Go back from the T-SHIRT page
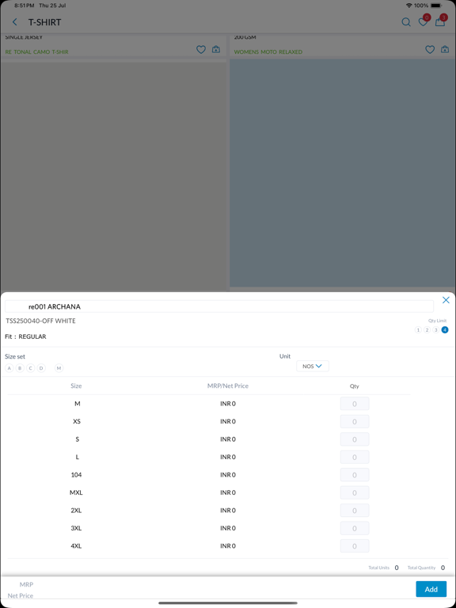Screen dimensions: 456x608 [x=15, y=22]
